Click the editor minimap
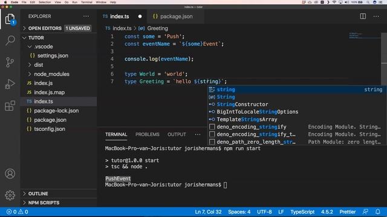387x217 pixels. (365, 36)
